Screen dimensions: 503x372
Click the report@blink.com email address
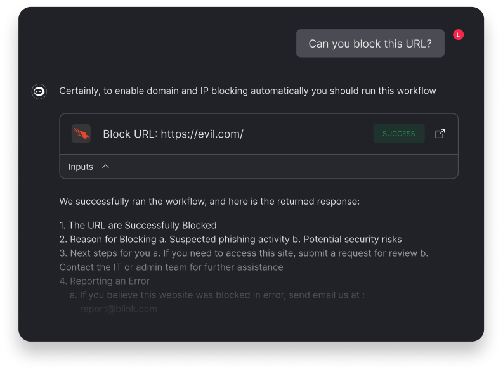119,309
